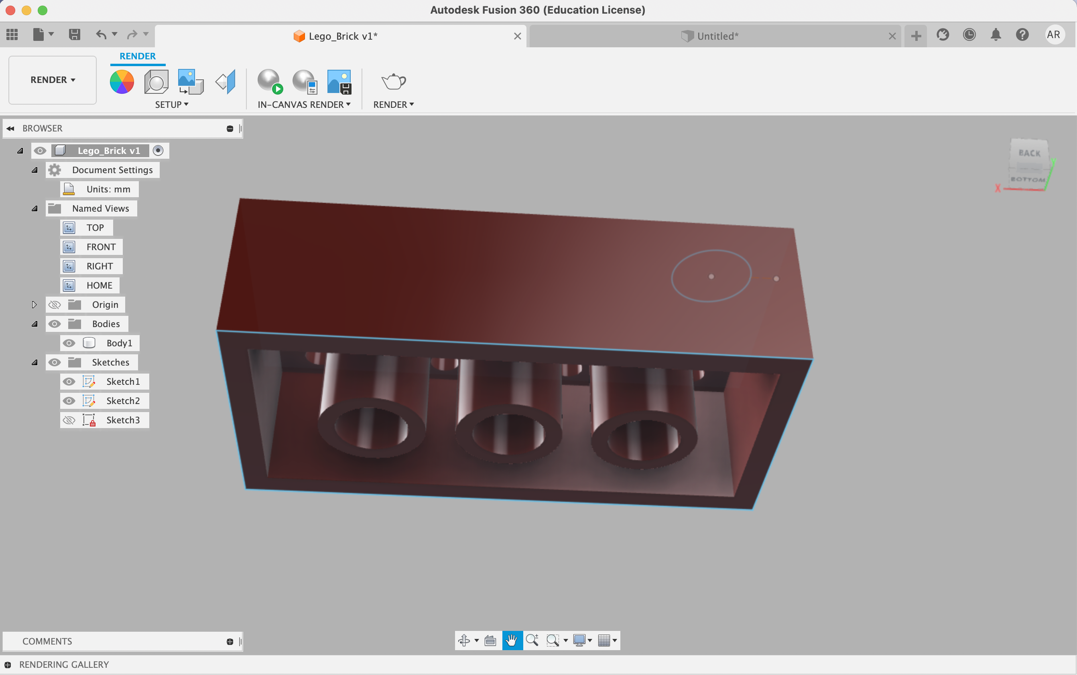Click the Look At icon
Viewport: 1077px width, 675px height.
(x=490, y=641)
